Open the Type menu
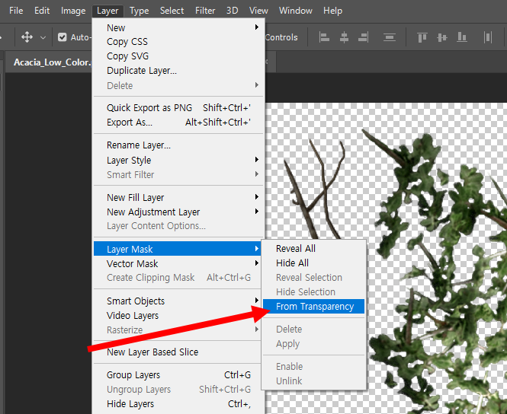This screenshot has height=414, width=507. (x=139, y=11)
